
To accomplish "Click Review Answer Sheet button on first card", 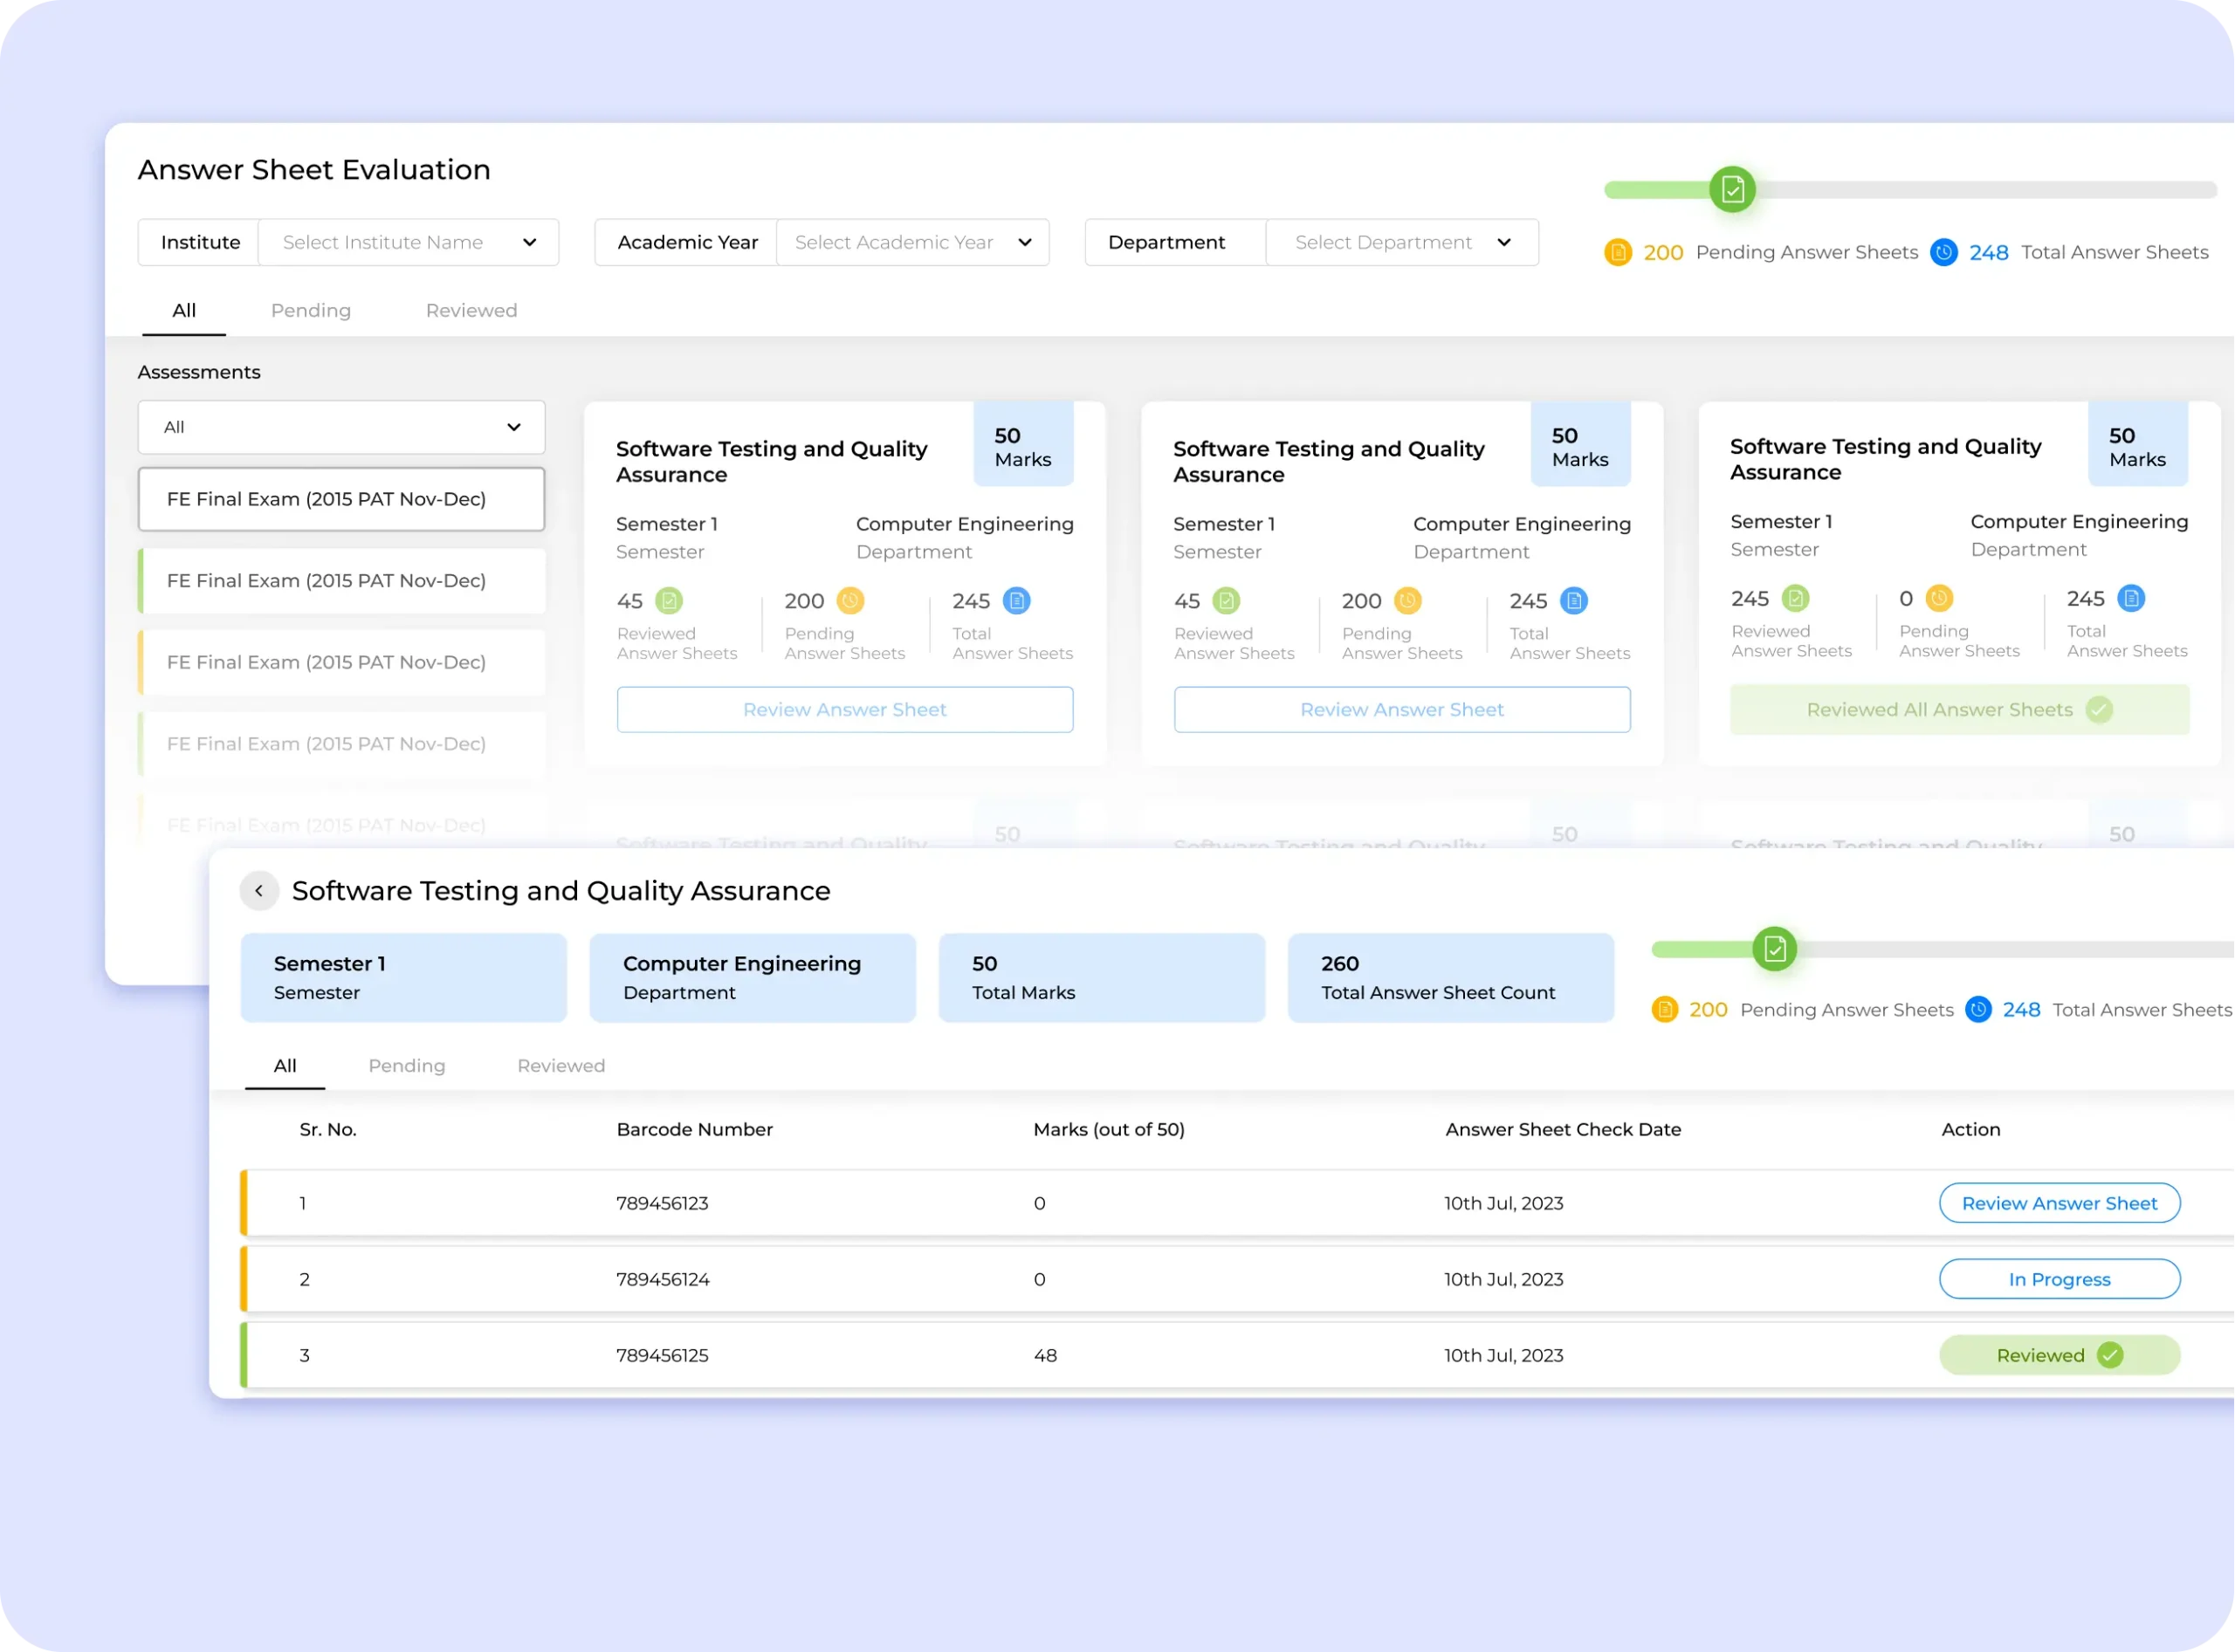I will coord(844,709).
